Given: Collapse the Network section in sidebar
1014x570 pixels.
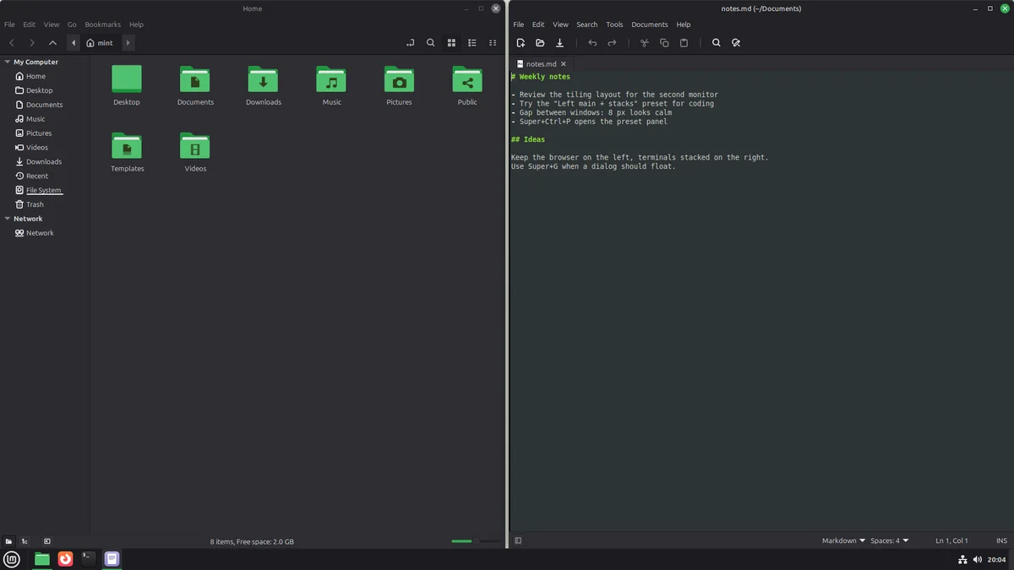Looking at the screenshot, I should 7,219.
